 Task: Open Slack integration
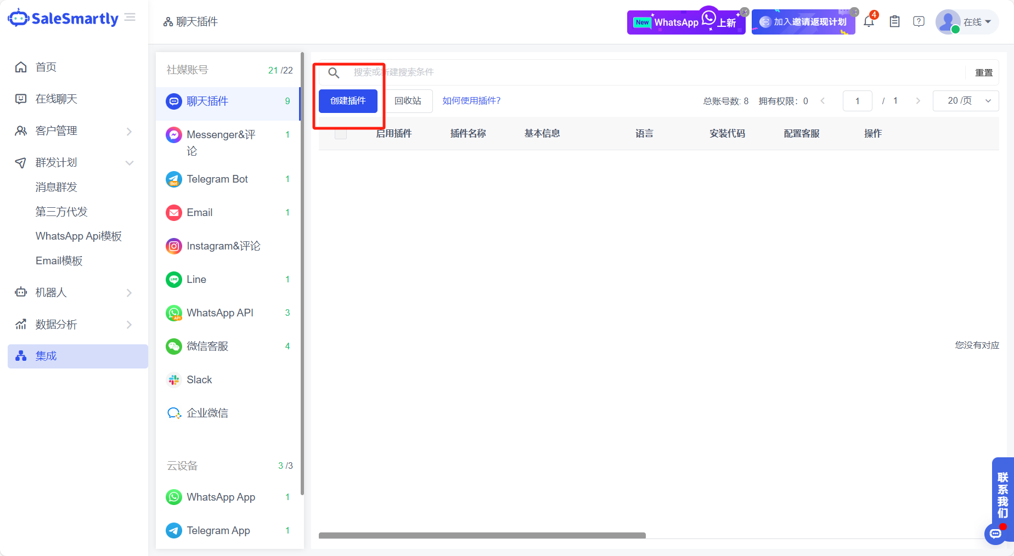pos(199,380)
